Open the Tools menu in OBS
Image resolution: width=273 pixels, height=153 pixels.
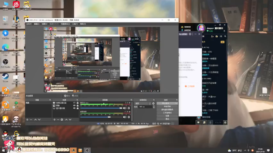tap(75, 24)
